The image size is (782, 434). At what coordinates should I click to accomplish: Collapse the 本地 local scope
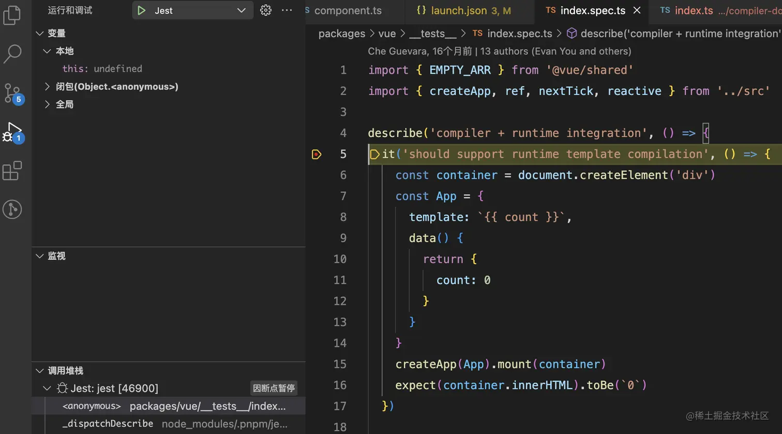point(47,51)
